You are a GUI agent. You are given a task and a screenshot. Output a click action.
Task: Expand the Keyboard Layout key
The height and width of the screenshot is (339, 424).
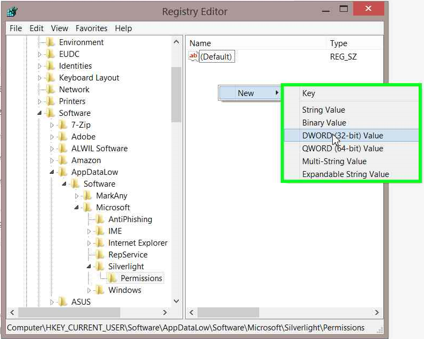40,78
